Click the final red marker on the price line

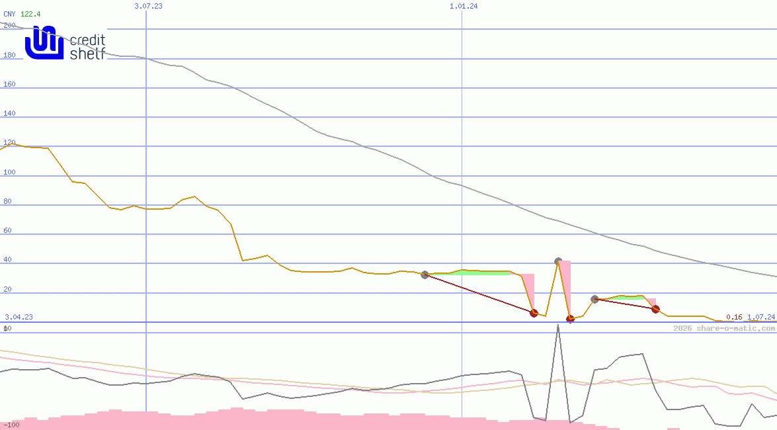[x=655, y=309]
